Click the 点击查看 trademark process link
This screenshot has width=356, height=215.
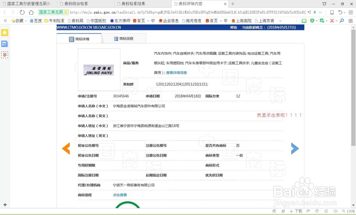[120, 195]
